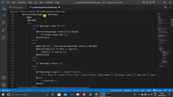
Task: Change encoding via UTF-8
Action: [136, 91]
